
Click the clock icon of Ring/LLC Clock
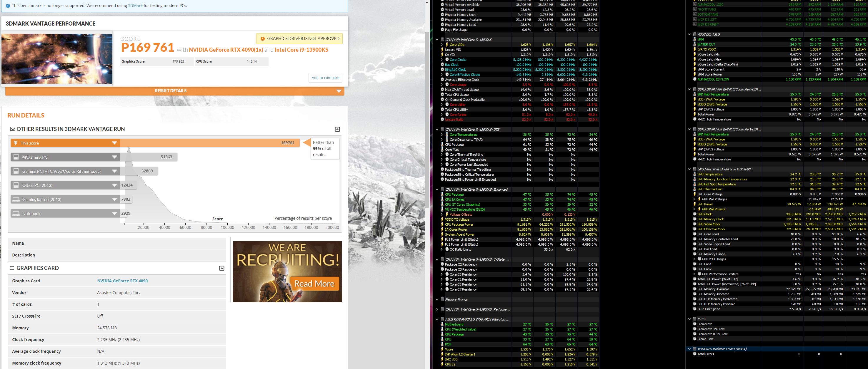[442, 70]
